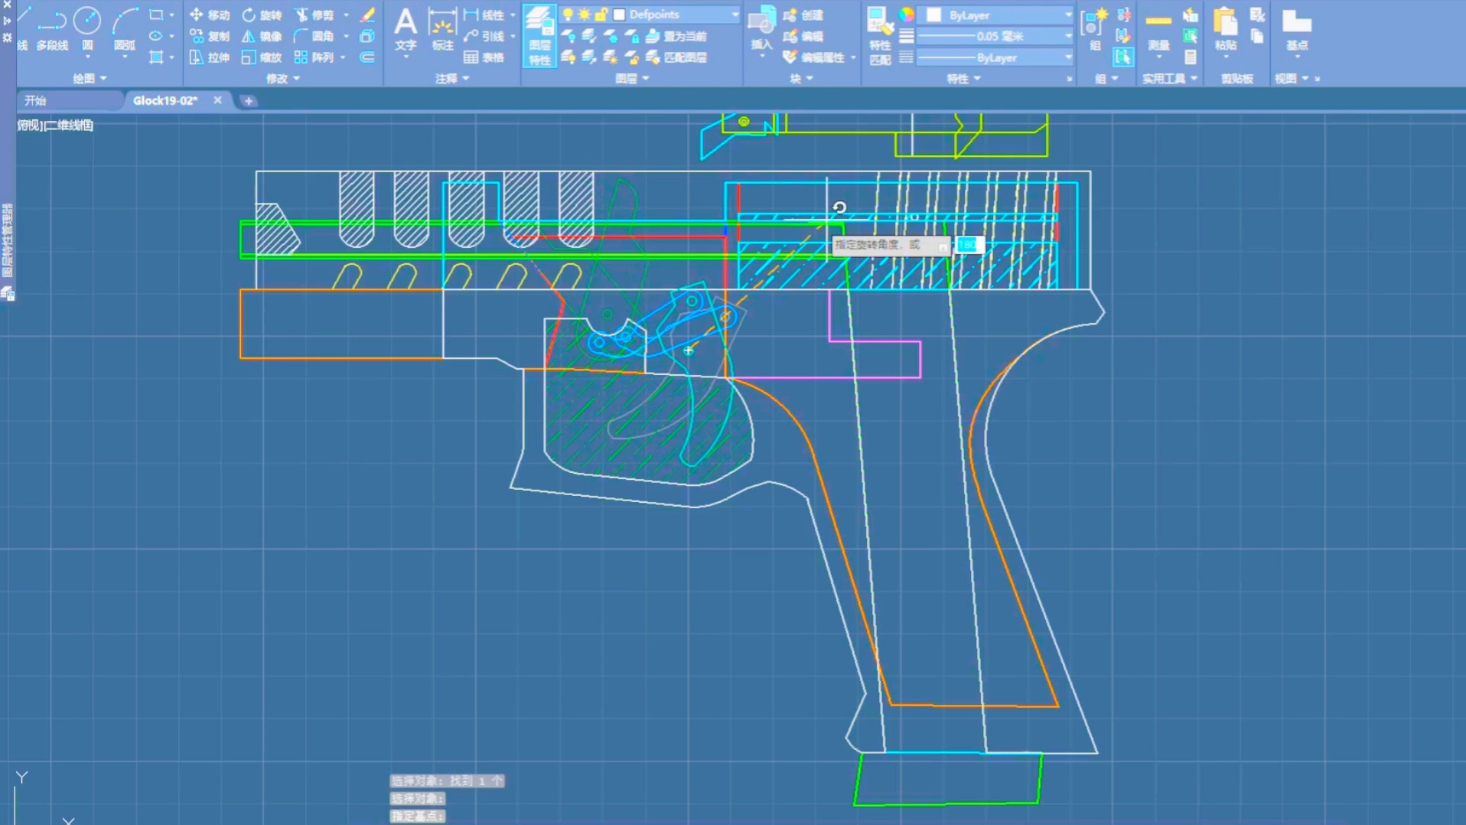This screenshot has height=825, width=1466.
Task: Select the Polyline (多段线) tool
Action: coord(52,29)
